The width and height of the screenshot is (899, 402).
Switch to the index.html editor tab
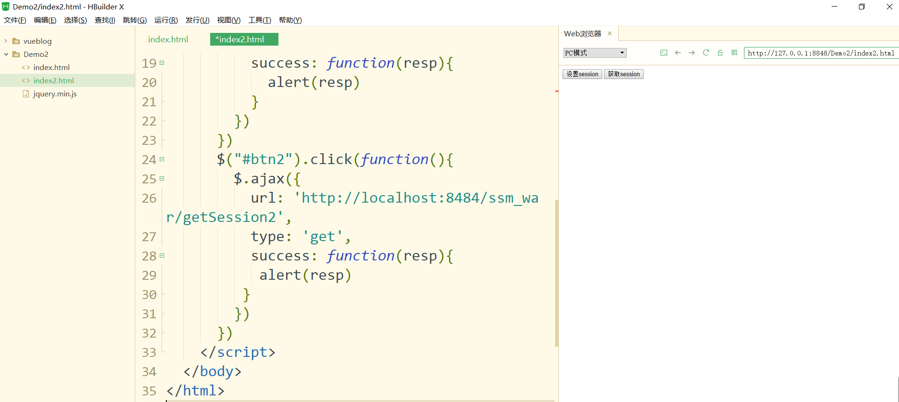click(x=168, y=39)
